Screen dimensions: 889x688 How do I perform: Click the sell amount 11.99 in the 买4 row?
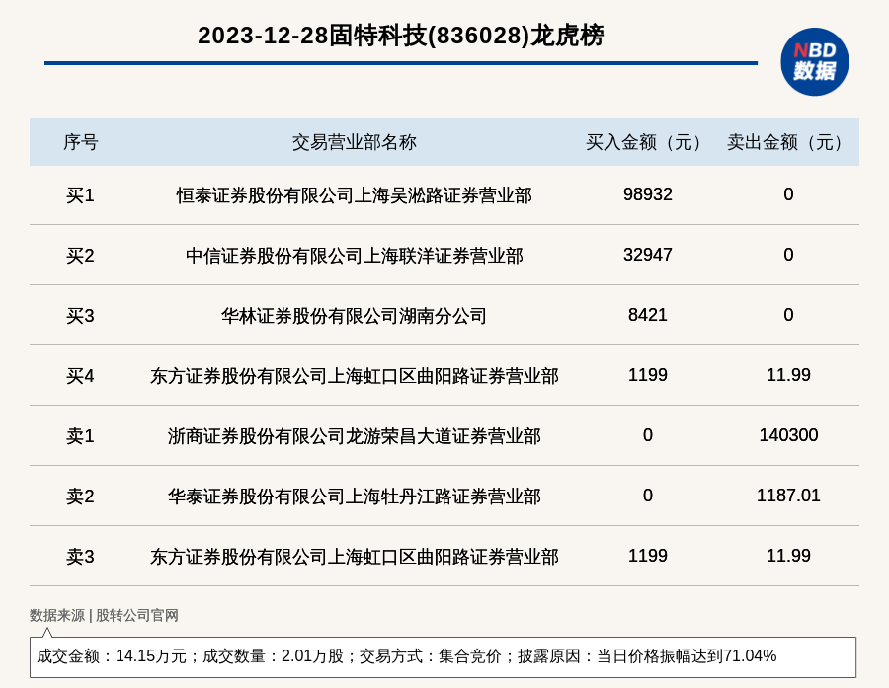pos(788,375)
